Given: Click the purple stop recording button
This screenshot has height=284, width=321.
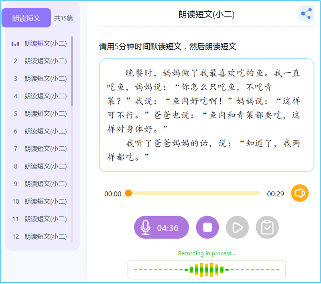Looking at the screenshot, I should pyautogui.click(x=207, y=228).
